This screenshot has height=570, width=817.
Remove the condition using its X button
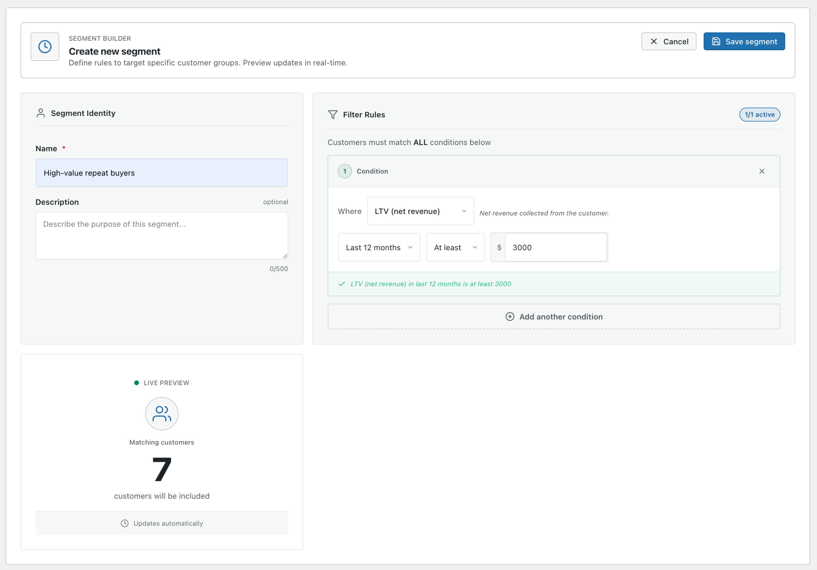coord(762,171)
